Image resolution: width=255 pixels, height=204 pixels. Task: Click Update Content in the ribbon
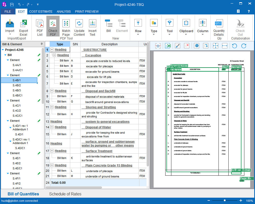[x=79, y=28]
